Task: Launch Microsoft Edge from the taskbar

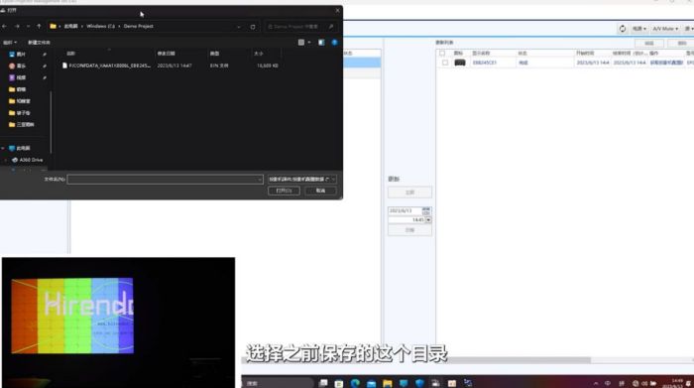Action: [355, 383]
